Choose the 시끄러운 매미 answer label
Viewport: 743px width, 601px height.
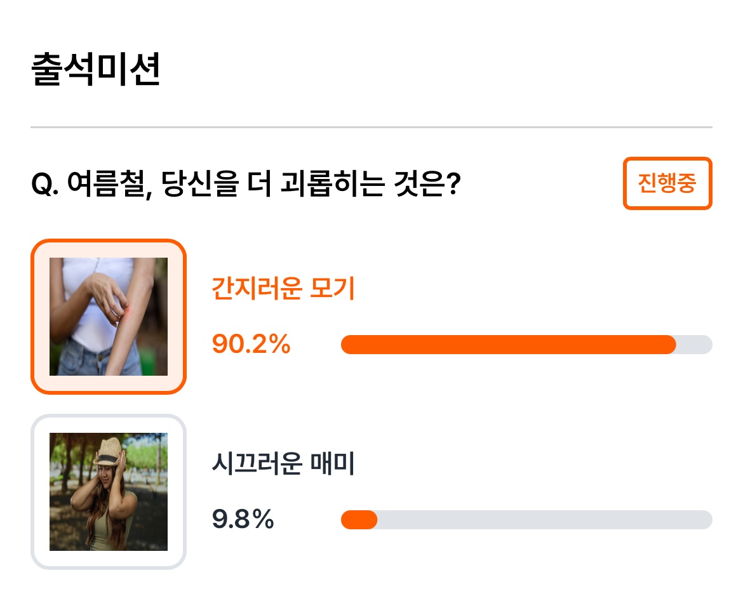click(283, 463)
